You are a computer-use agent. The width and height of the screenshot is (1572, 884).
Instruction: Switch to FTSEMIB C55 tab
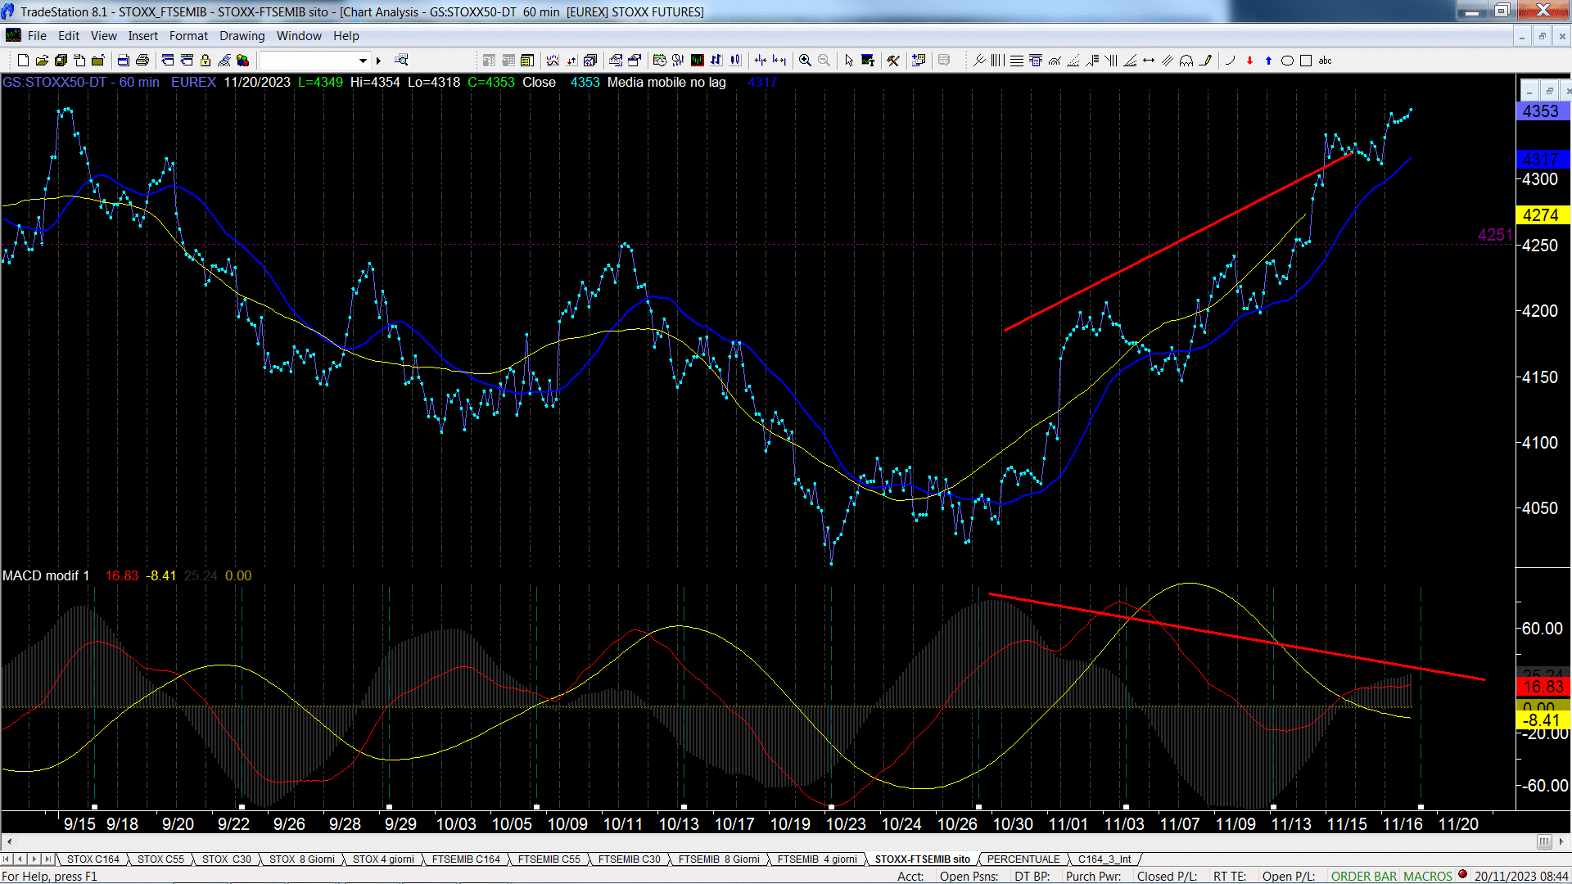click(549, 859)
